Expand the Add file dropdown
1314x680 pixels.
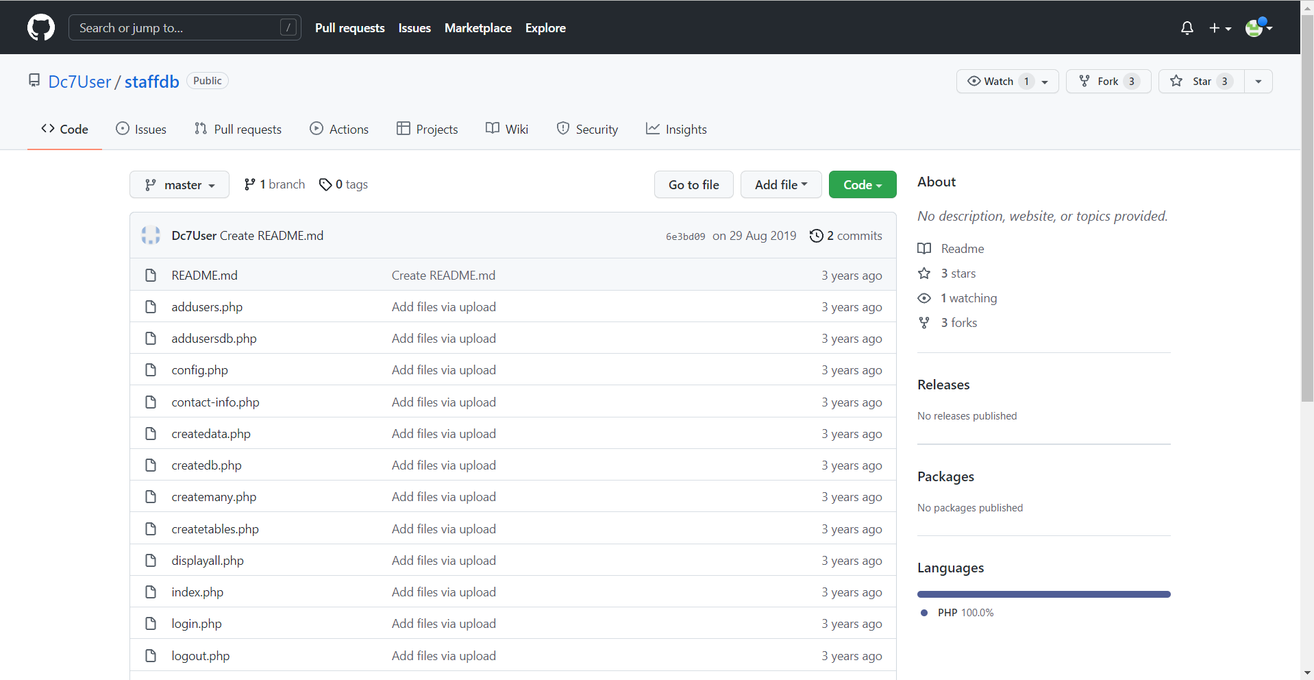pos(780,185)
